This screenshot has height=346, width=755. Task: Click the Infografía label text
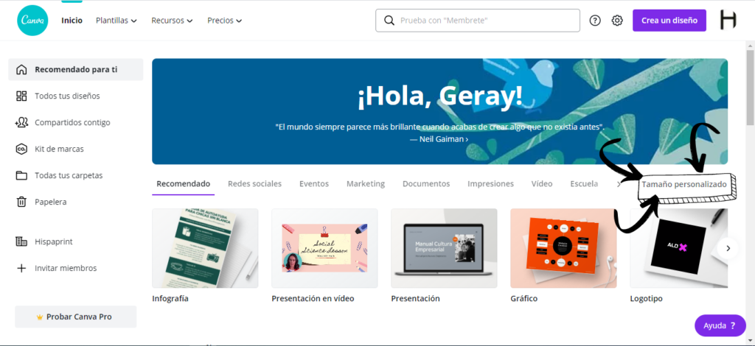(170, 298)
